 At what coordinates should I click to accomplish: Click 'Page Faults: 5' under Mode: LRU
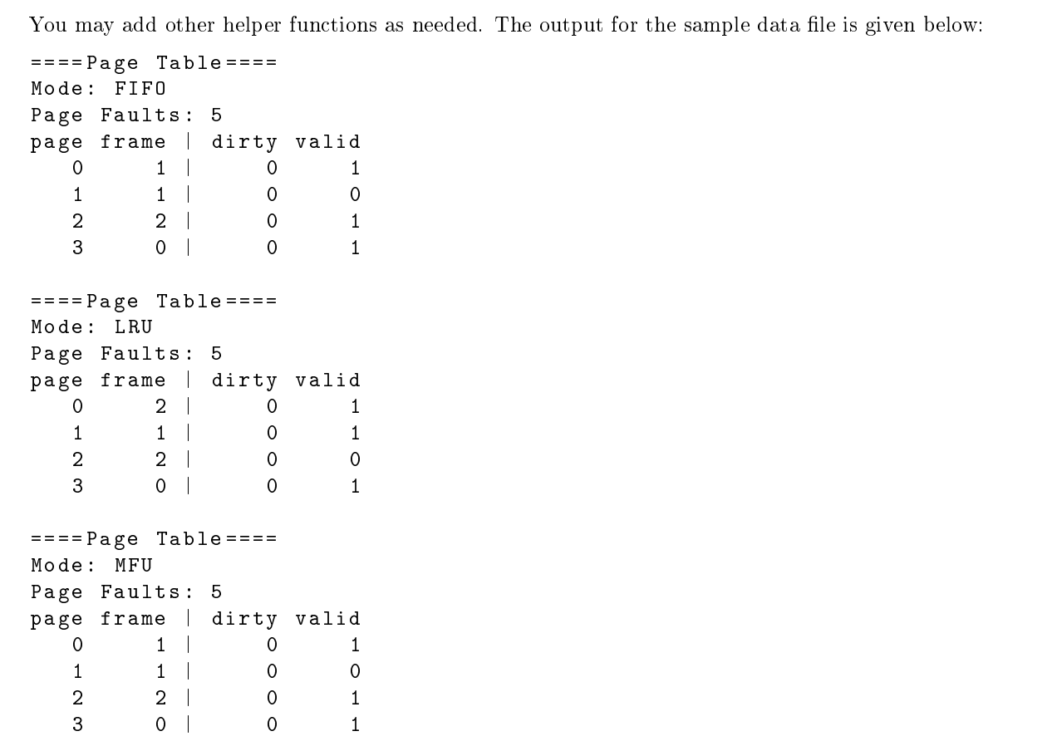click(x=127, y=354)
